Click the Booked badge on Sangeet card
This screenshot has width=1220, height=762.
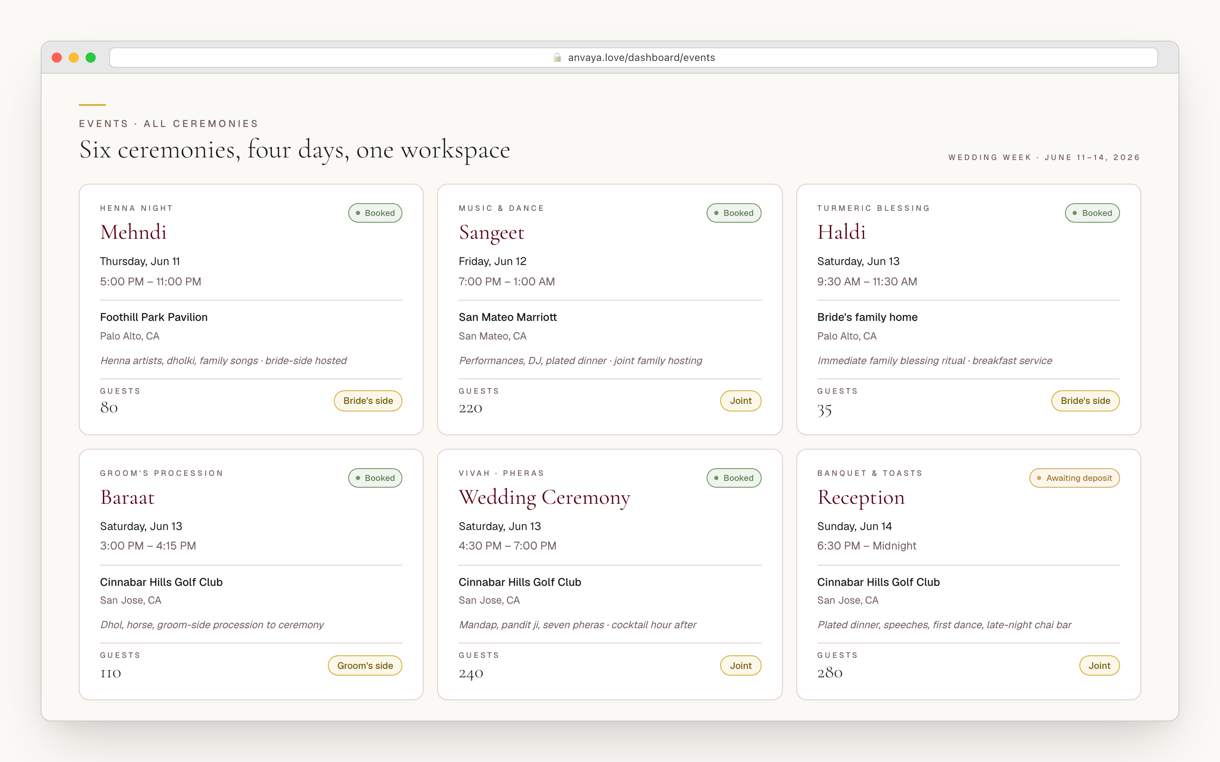pyautogui.click(x=734, y=213)
